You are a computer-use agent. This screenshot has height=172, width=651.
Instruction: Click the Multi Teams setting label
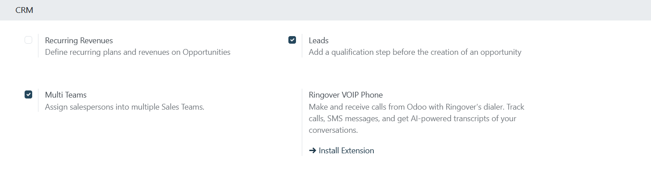tap(66, 95)
